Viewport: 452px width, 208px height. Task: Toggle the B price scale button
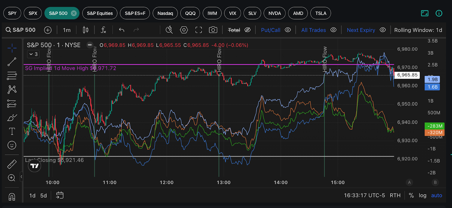tap(435, 182)
